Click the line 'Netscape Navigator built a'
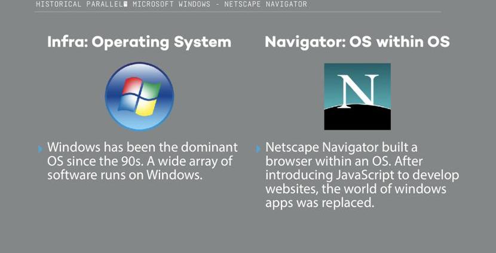The width and height of the screenshot is (496, 253). (341, 147)
